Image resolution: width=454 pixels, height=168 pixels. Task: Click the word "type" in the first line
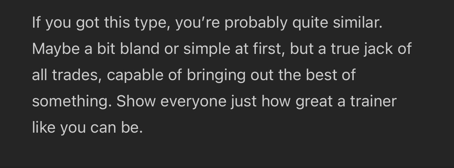point(148,23)
